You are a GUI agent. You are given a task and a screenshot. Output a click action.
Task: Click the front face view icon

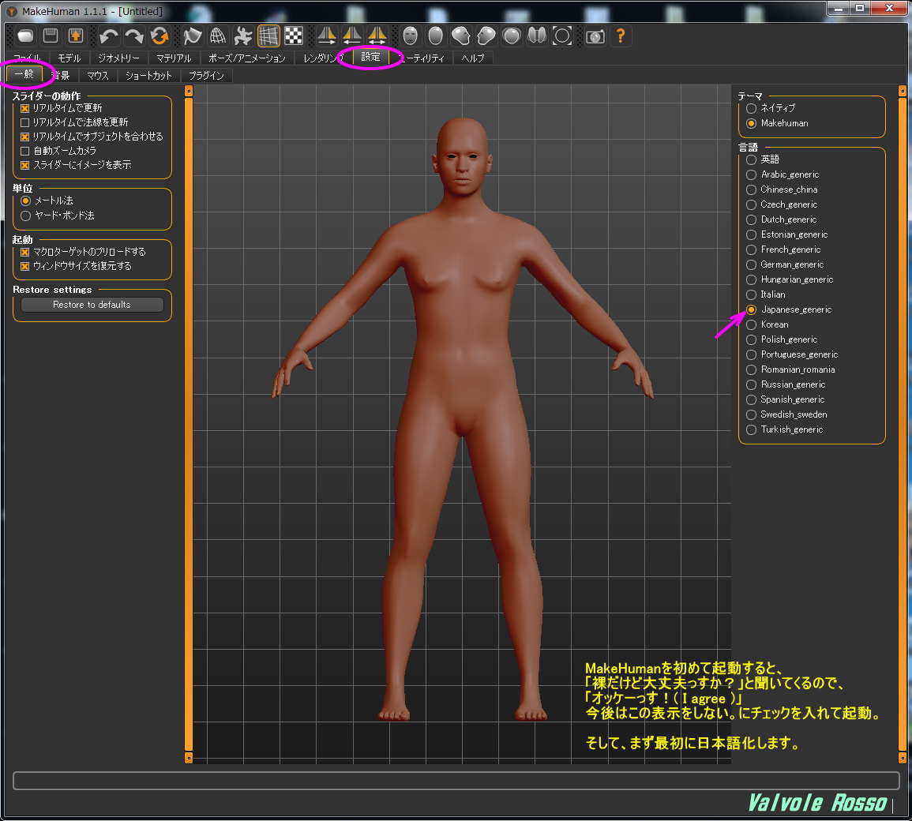[410, 36]
